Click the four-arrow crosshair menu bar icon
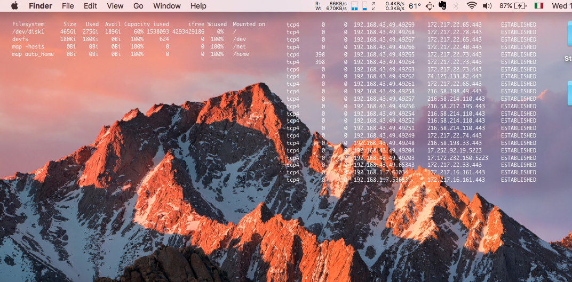572x282 pixels. pos(430,5)
